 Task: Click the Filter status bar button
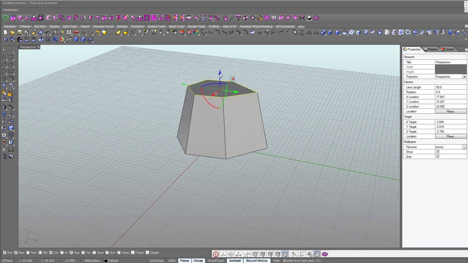[x=276, y=260]
